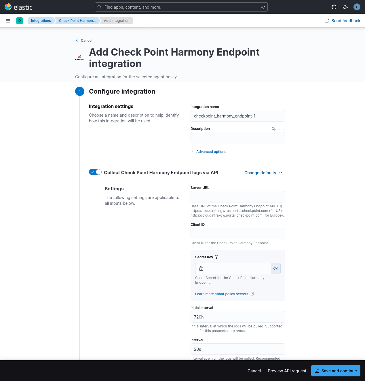365x381 pixels.
Task: Open the navigation hamburger menu
Action: click(8, 20)
